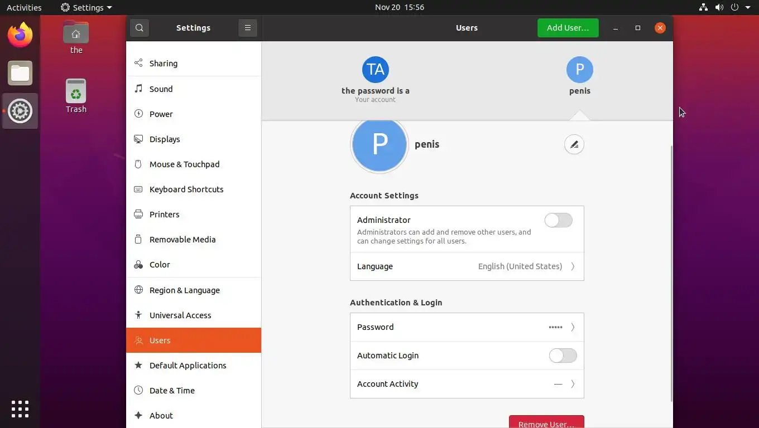Click the Mouse & Touchpad icon
This screenshot has width=759, height=428.
138,164
